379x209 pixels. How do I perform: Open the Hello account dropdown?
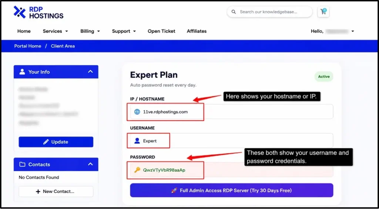point(332,31)
